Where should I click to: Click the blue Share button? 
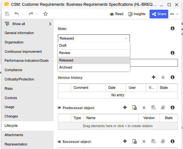tap(159, 14)
